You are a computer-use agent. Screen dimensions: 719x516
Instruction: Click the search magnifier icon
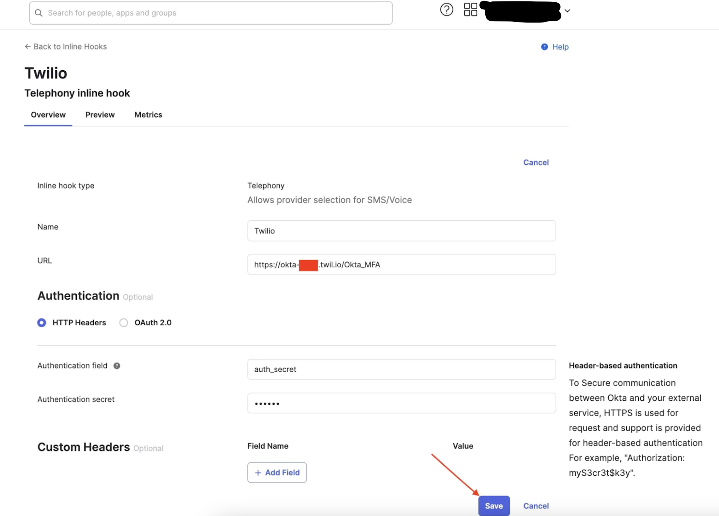coord(38,13)
